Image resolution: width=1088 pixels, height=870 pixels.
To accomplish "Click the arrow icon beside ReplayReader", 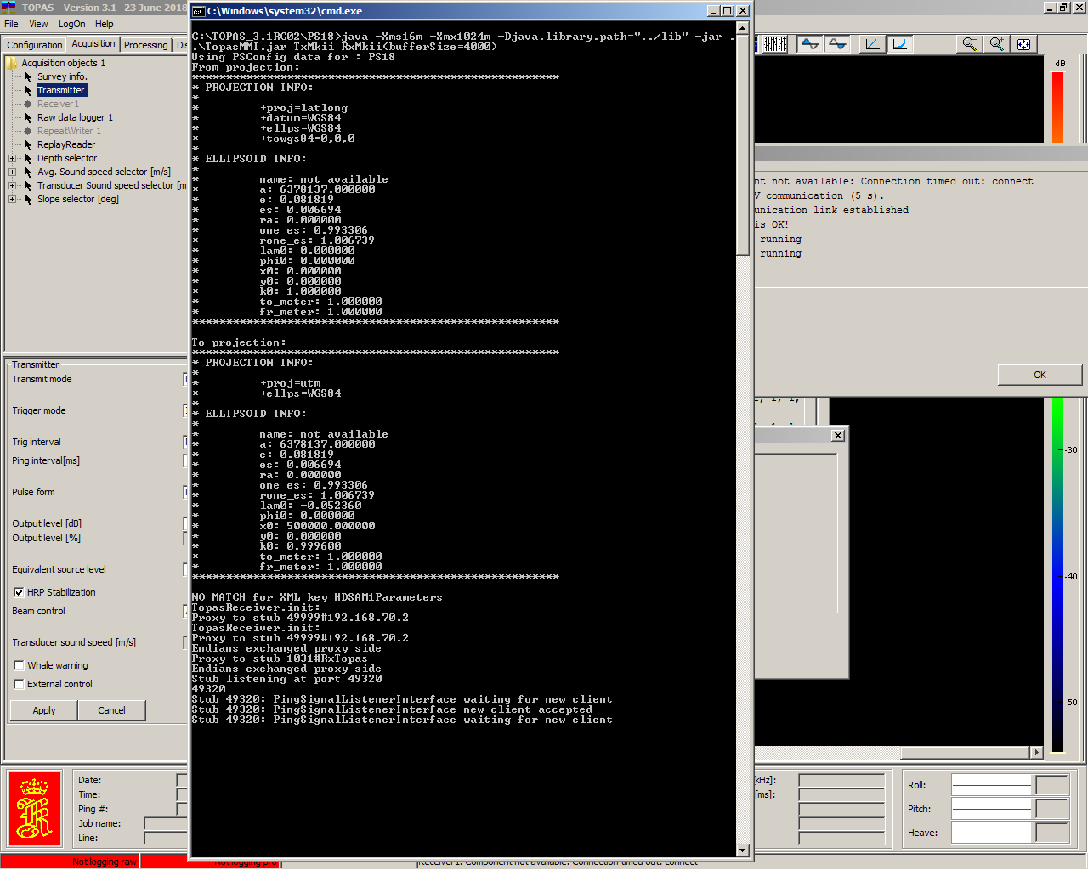I will [28, 144].
